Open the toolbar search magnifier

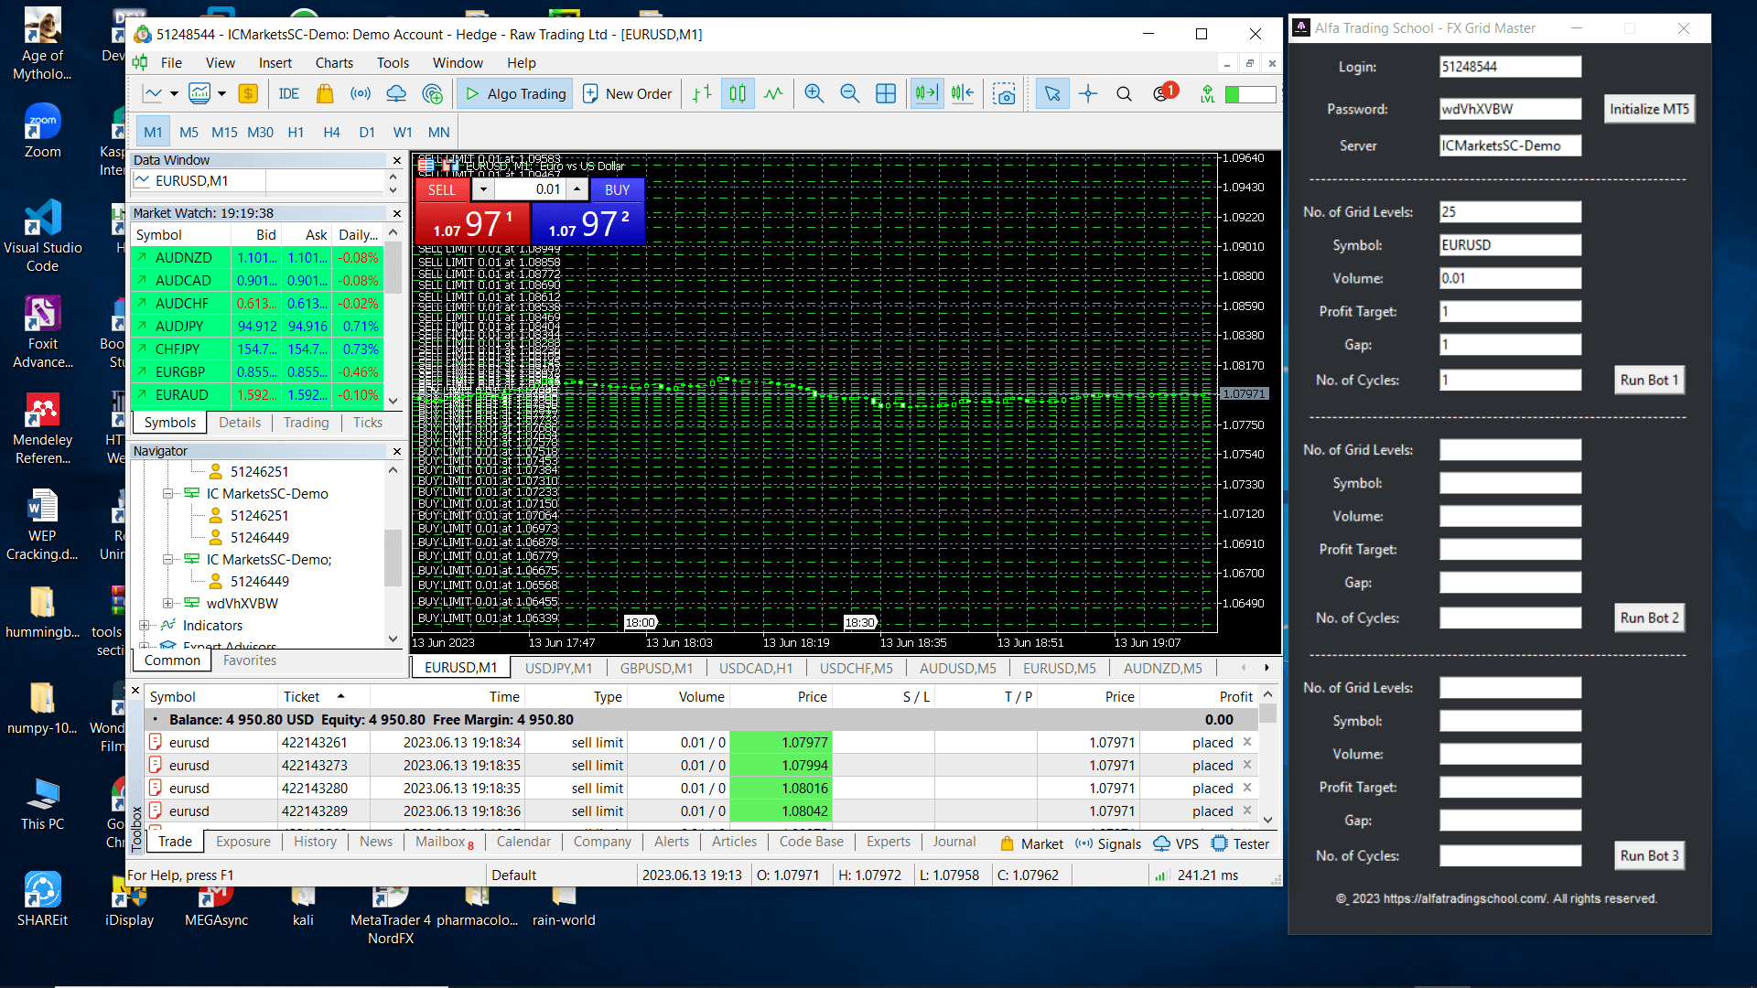coord(1124,93)
